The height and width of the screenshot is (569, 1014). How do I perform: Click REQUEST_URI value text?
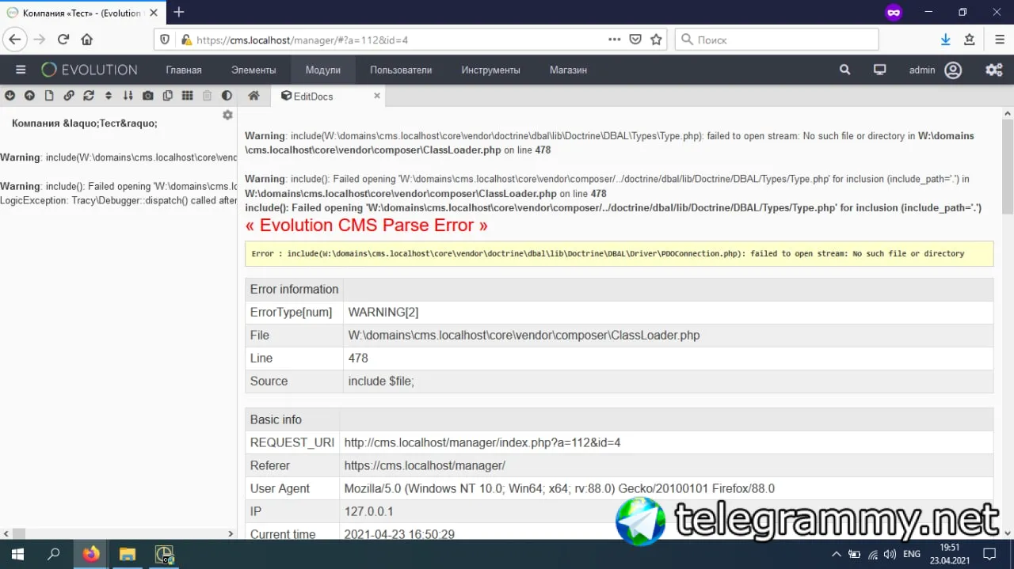pyautogui.click(x=482, y=442)
